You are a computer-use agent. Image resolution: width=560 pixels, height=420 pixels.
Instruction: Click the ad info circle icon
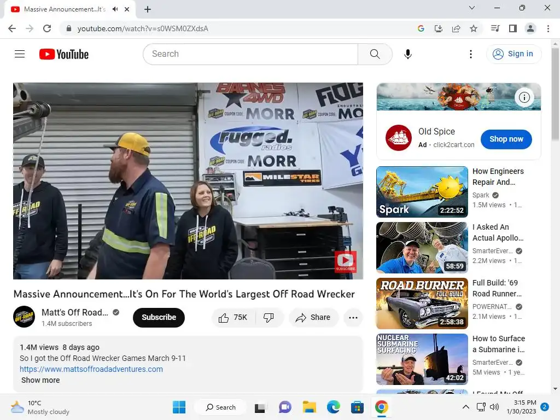click(524, 97)
